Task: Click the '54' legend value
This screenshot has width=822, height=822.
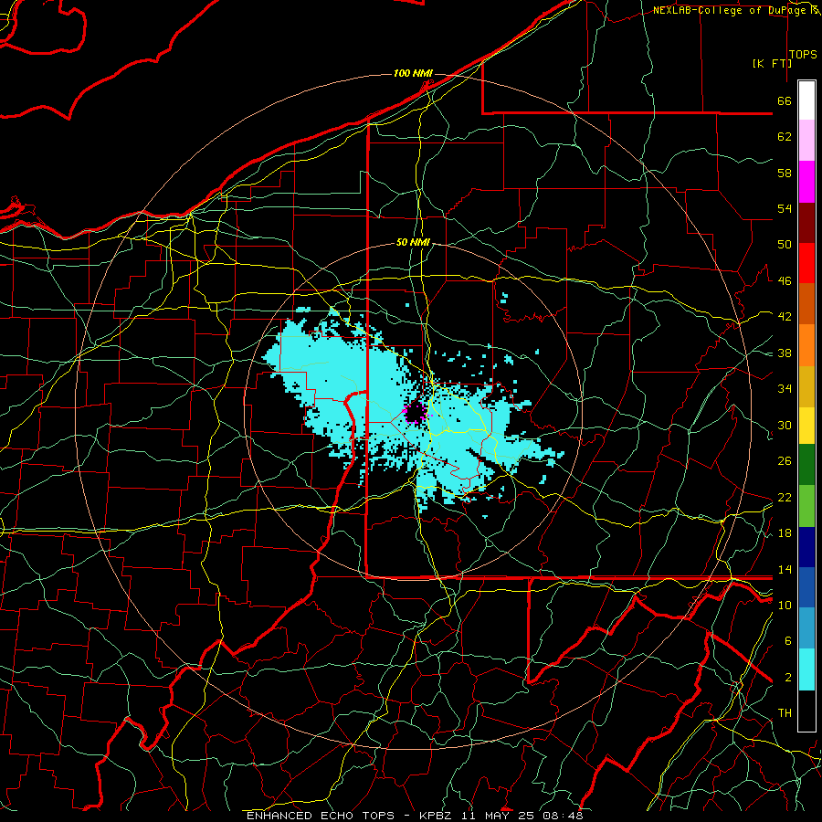Action: tap(785, 208)
